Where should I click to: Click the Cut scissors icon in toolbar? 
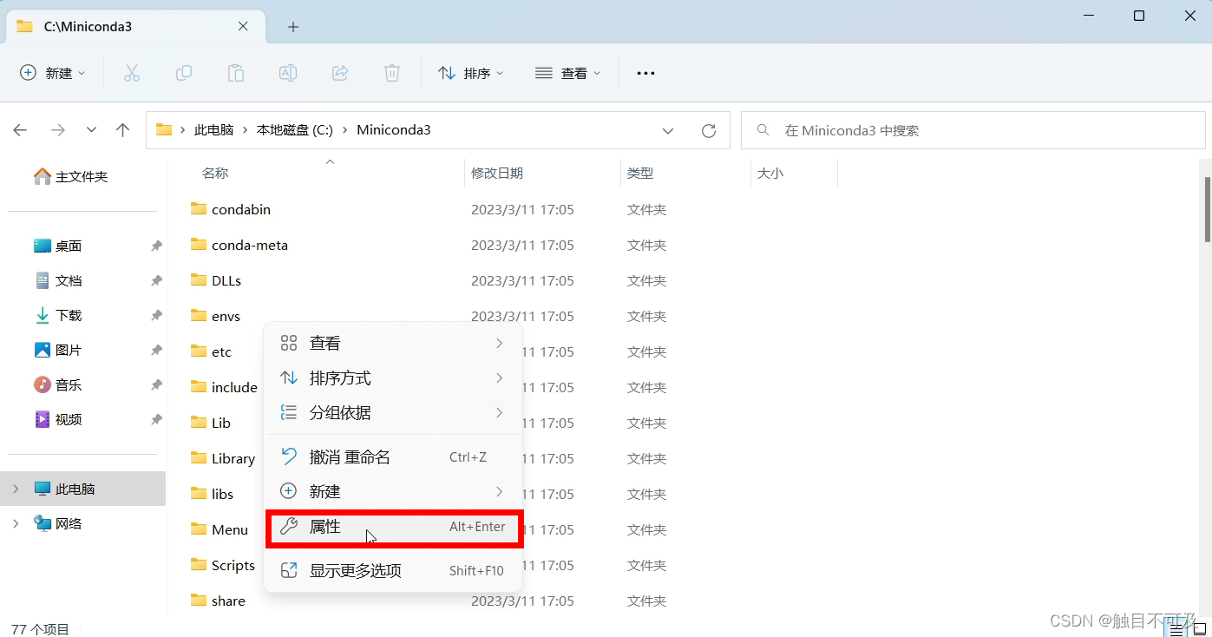[132, 74]
